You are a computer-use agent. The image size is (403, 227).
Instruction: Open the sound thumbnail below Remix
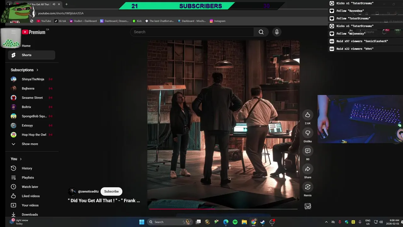(x=308, y=206)
